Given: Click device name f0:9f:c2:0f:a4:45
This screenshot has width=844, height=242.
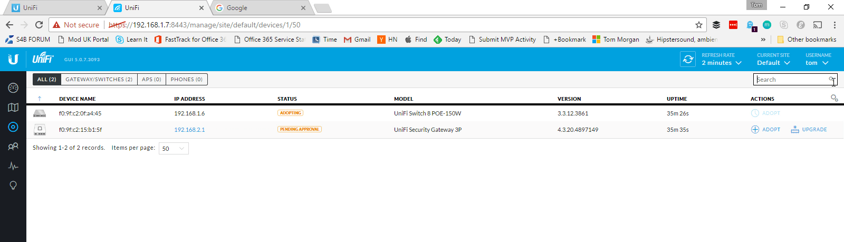Looking at the screenshot, I should tap(80, 113).
